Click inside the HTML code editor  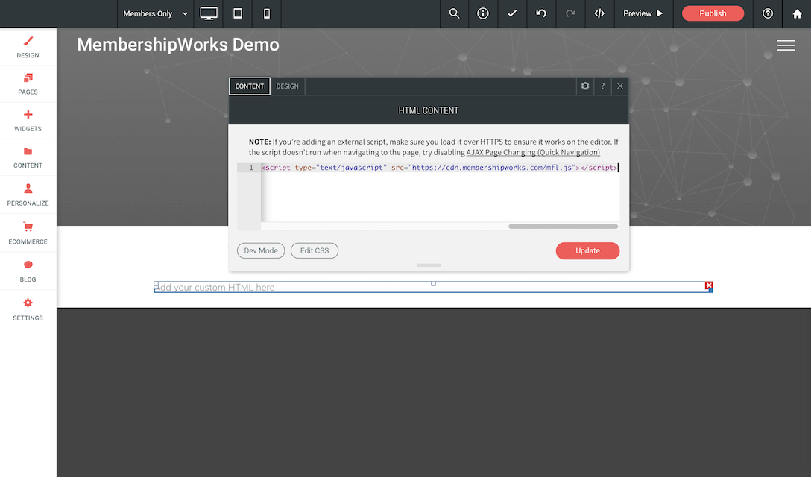click(x=440, y=194)
